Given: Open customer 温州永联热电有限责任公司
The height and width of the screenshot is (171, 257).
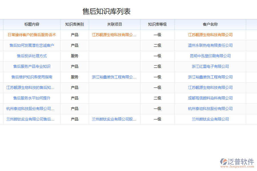Looking at the screenshot, I should [x=210, y=45].
